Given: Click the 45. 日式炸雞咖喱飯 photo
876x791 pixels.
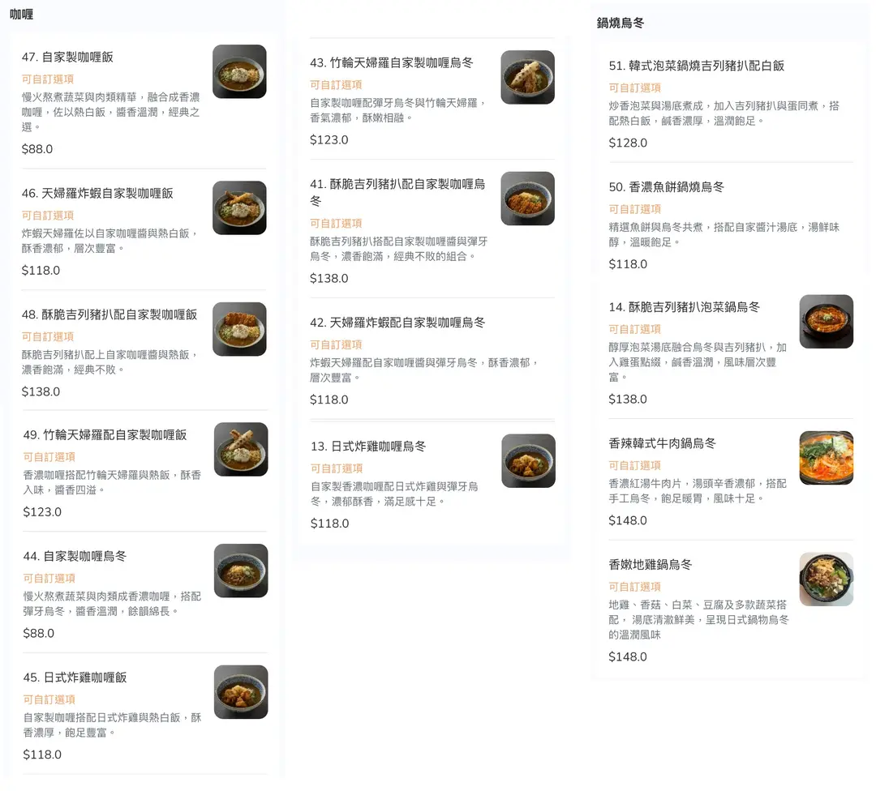Looking at the screenshot, I should click(241, 692).
